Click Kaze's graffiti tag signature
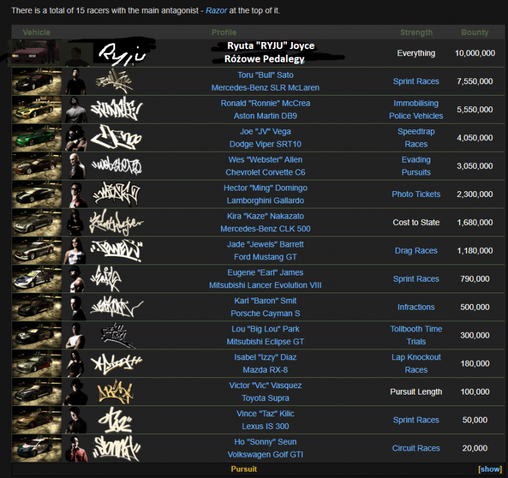The width and height of the screenshot is (508, 478). click(x=116, y=222)
